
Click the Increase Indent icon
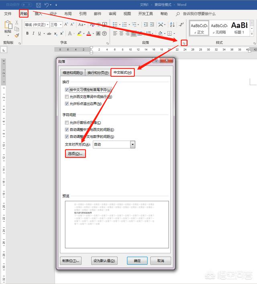tap(152, 25)
